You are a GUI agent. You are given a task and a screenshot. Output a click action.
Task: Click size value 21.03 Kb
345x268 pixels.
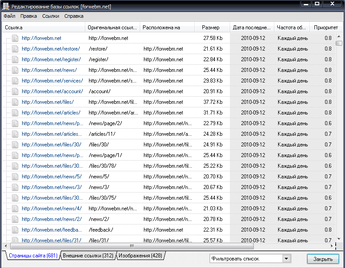pyautogui.click(x=213, y=209)
